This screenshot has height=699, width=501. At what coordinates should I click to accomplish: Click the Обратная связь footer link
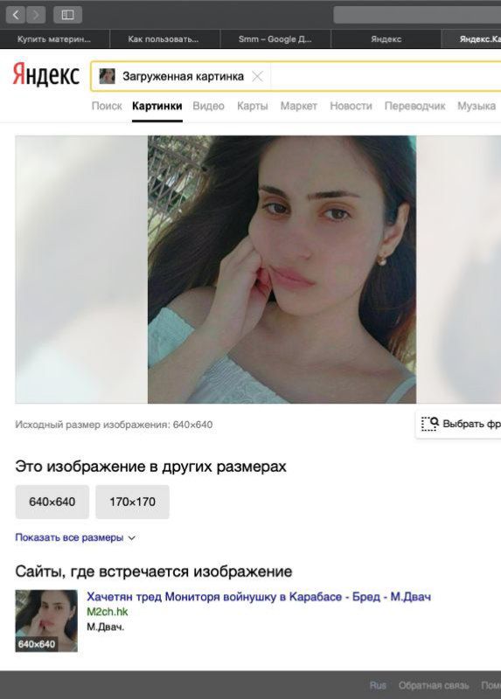coord(434,685)
